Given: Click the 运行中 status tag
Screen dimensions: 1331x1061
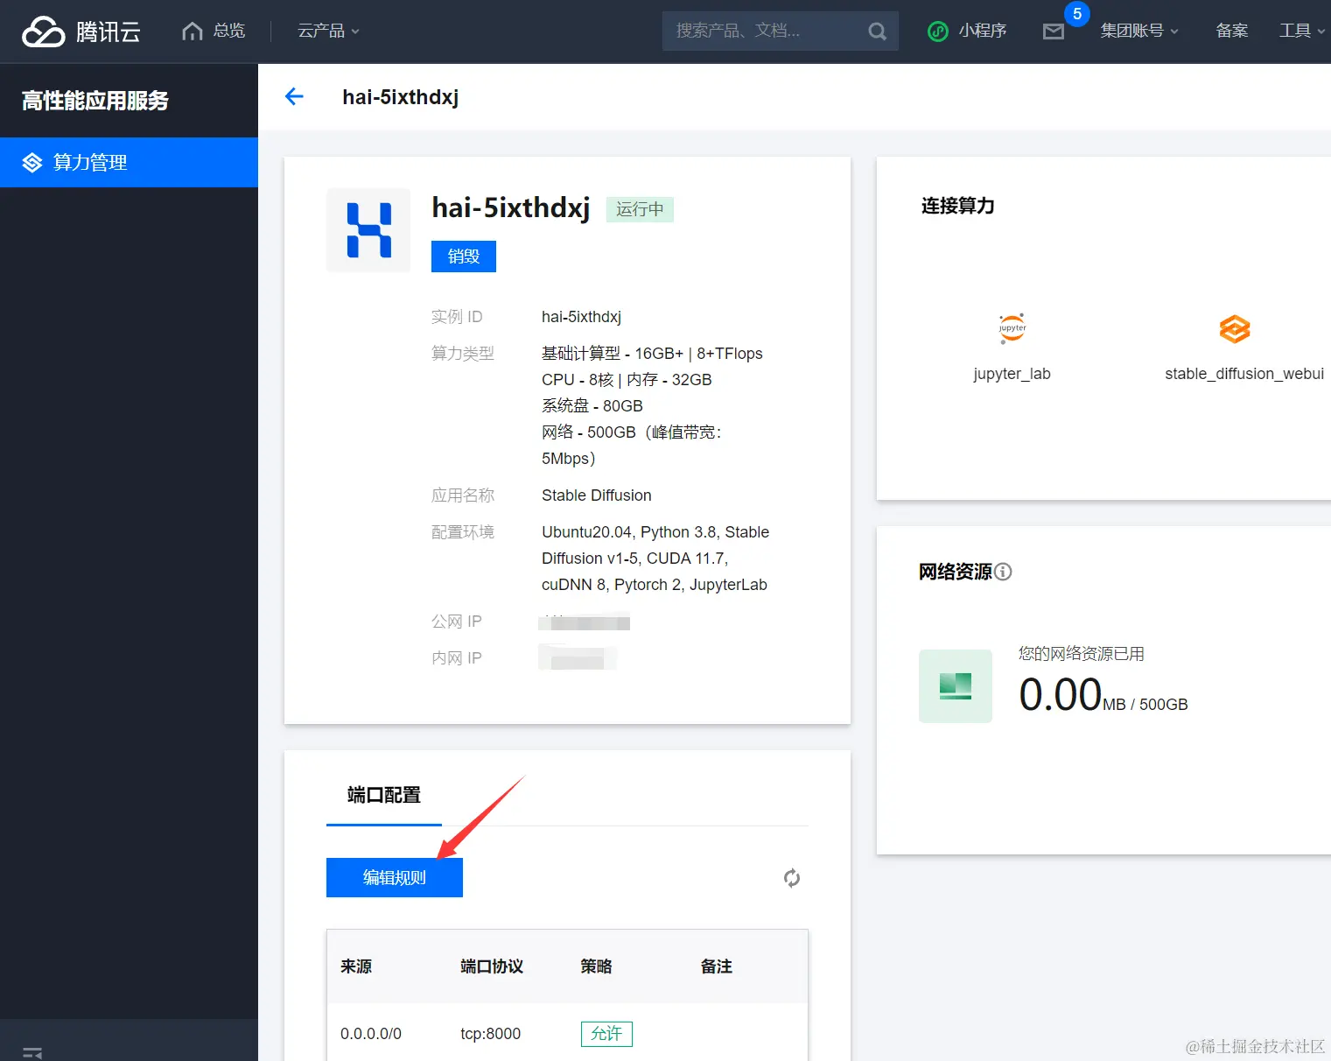Looking at the screenshot, I should pyautogui.click(x=640, y=209).
